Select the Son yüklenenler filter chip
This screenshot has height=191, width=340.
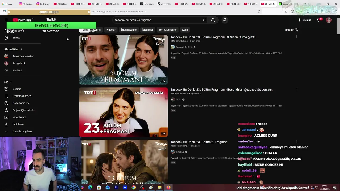168,30
